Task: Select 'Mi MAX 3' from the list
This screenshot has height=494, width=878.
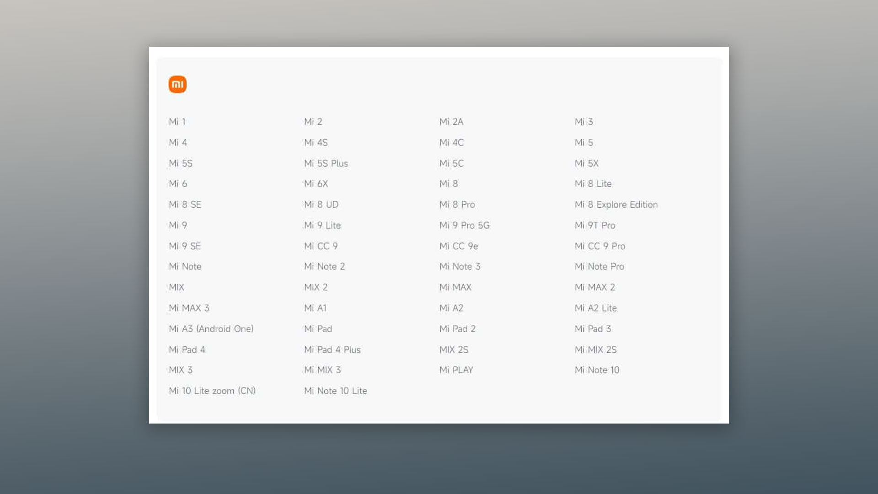Action: 189,308
